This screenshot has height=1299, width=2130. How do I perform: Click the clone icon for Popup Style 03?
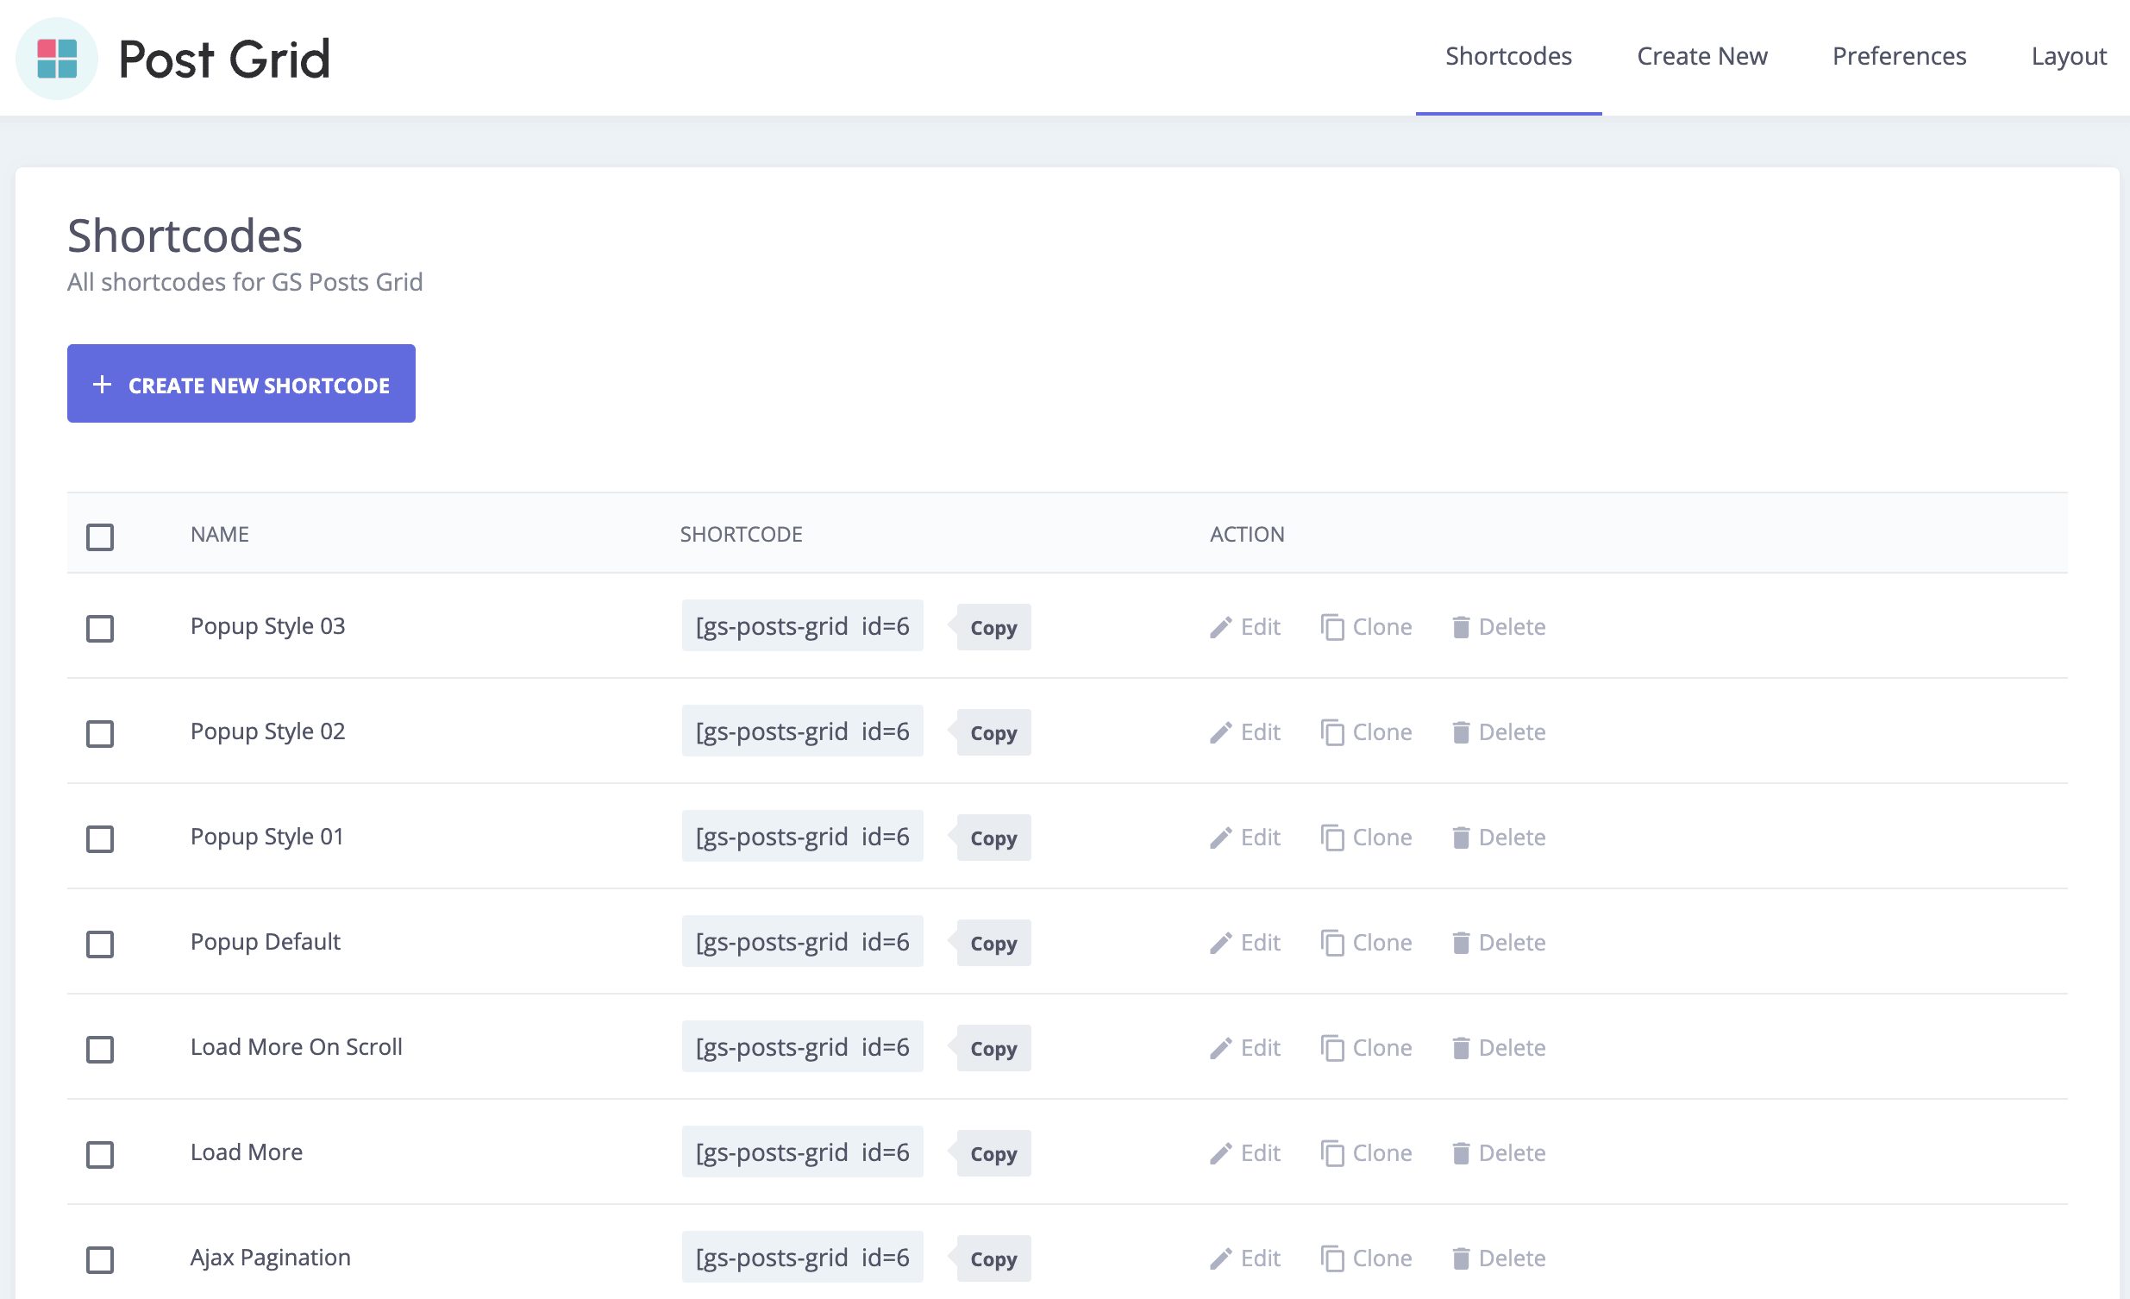1332,627
